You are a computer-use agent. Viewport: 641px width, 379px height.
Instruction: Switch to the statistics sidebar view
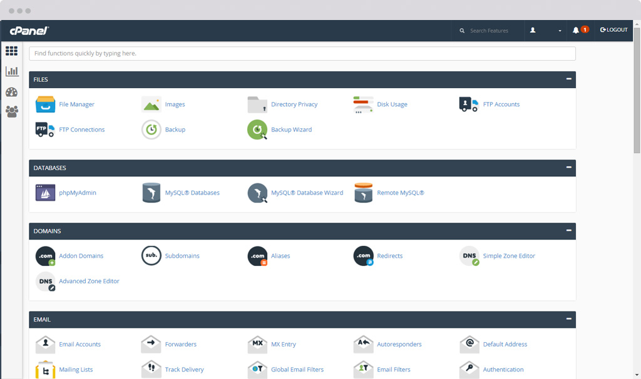11,71
